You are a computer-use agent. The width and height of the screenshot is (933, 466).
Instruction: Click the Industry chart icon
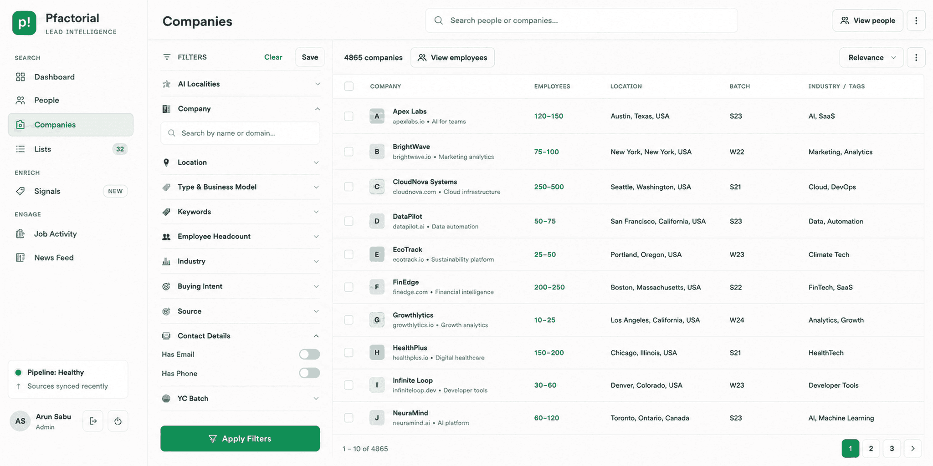pos(166,261)
